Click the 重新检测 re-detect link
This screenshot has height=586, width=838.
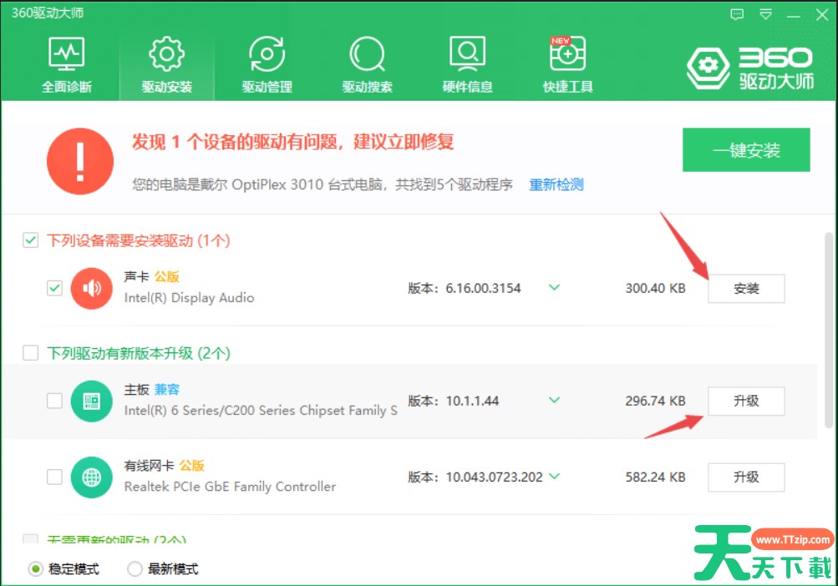point(556,184)
